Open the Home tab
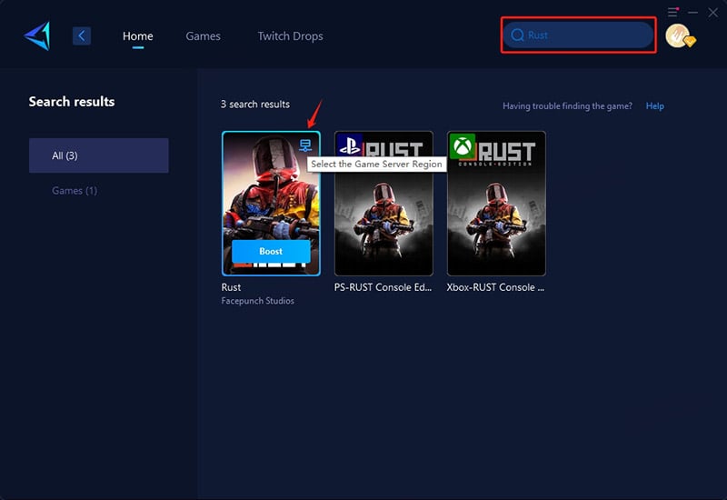This screenshot has width=727, height=500. point(138,36)
